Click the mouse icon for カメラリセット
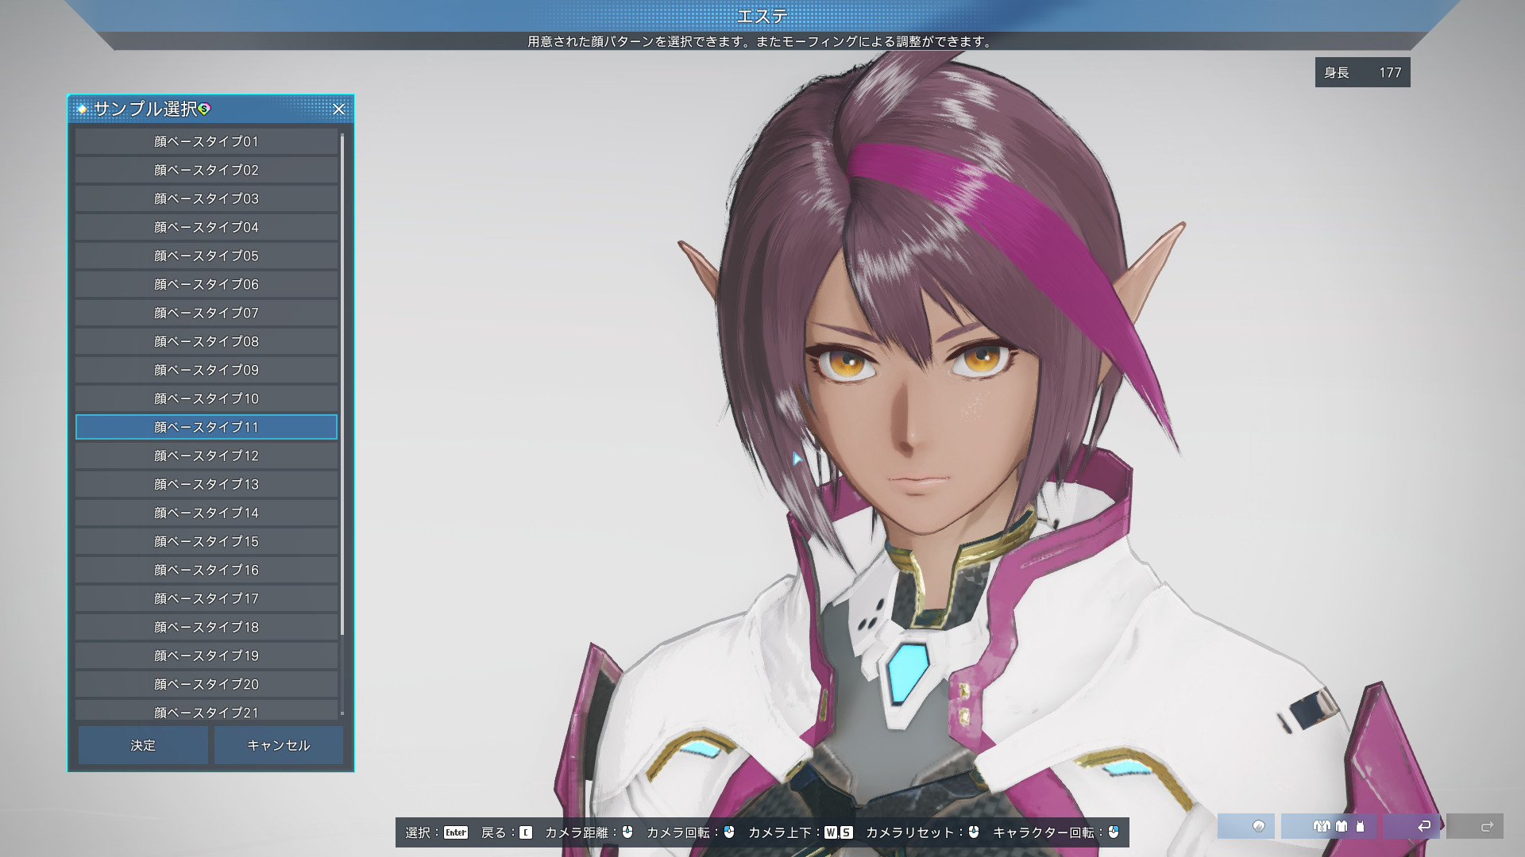This screenshot has width=1525, height=857. (x=974, y=832)
